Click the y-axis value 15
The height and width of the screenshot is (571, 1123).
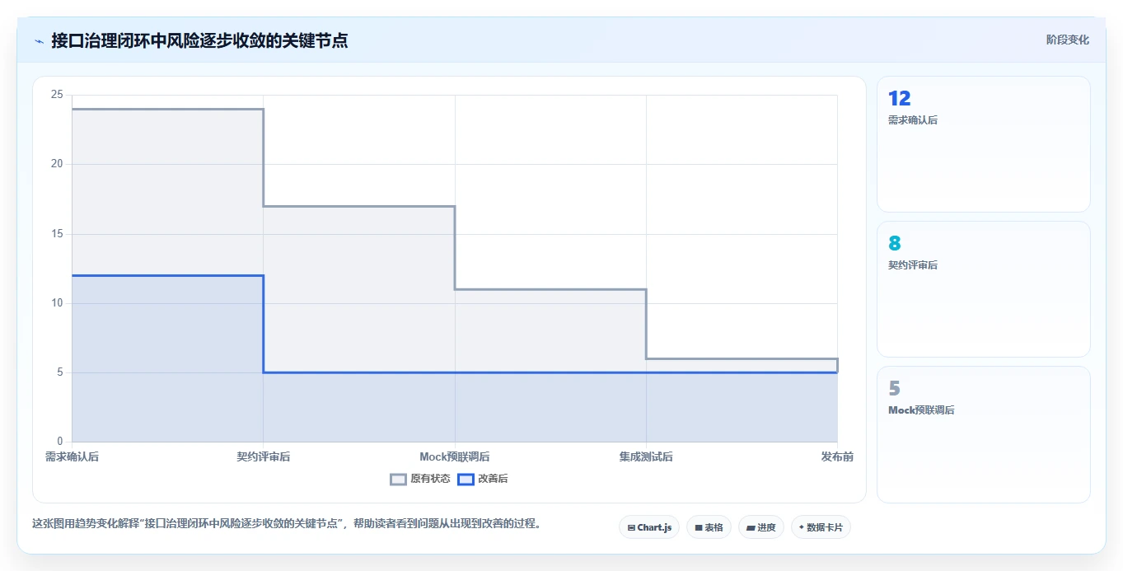[57, 234]
